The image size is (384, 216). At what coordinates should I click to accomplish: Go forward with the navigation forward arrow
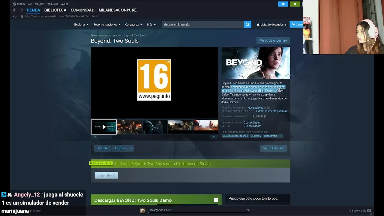21,10
